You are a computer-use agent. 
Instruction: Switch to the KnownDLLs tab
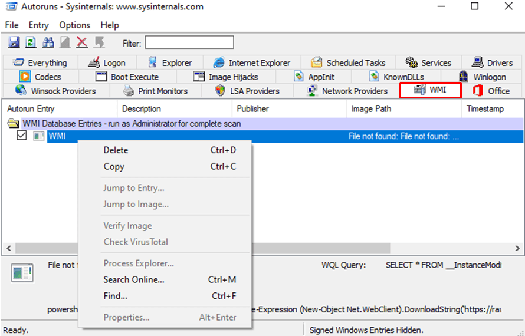tap(396, 77)
